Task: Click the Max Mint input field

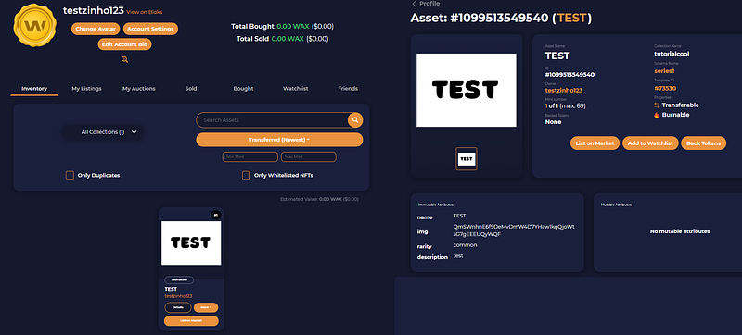Action: [x=309, y=156]
